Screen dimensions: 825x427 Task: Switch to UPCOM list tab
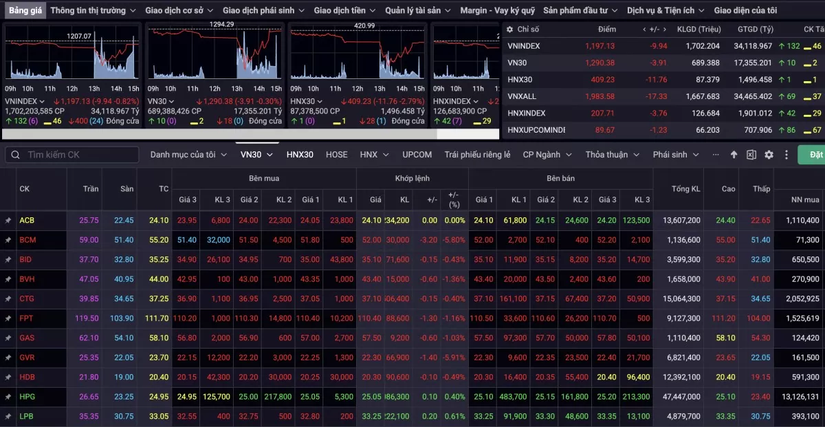click(x=417, y=155)
